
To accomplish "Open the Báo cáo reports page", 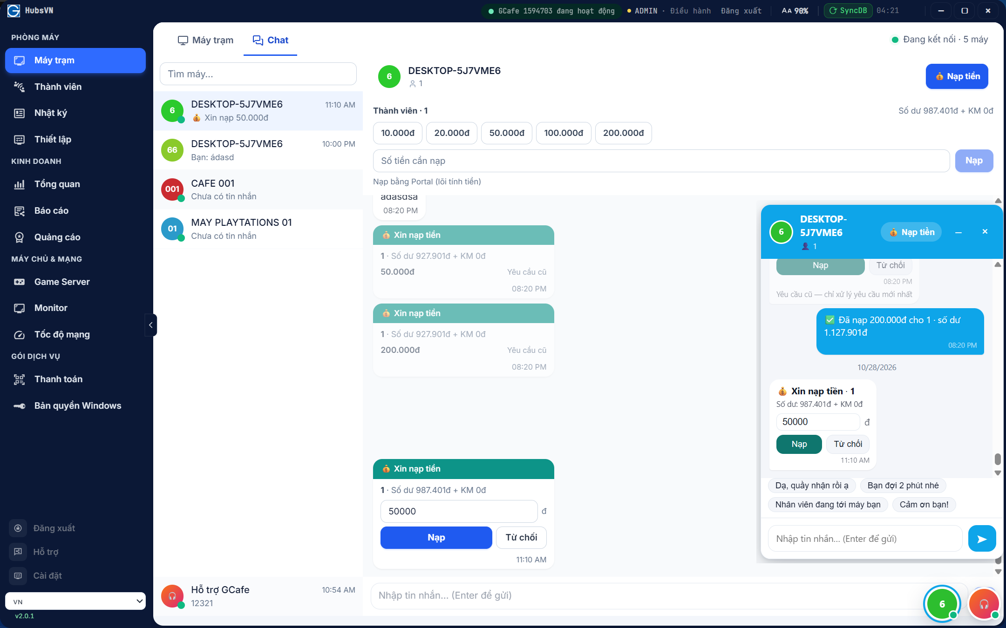I will point(75,210).
